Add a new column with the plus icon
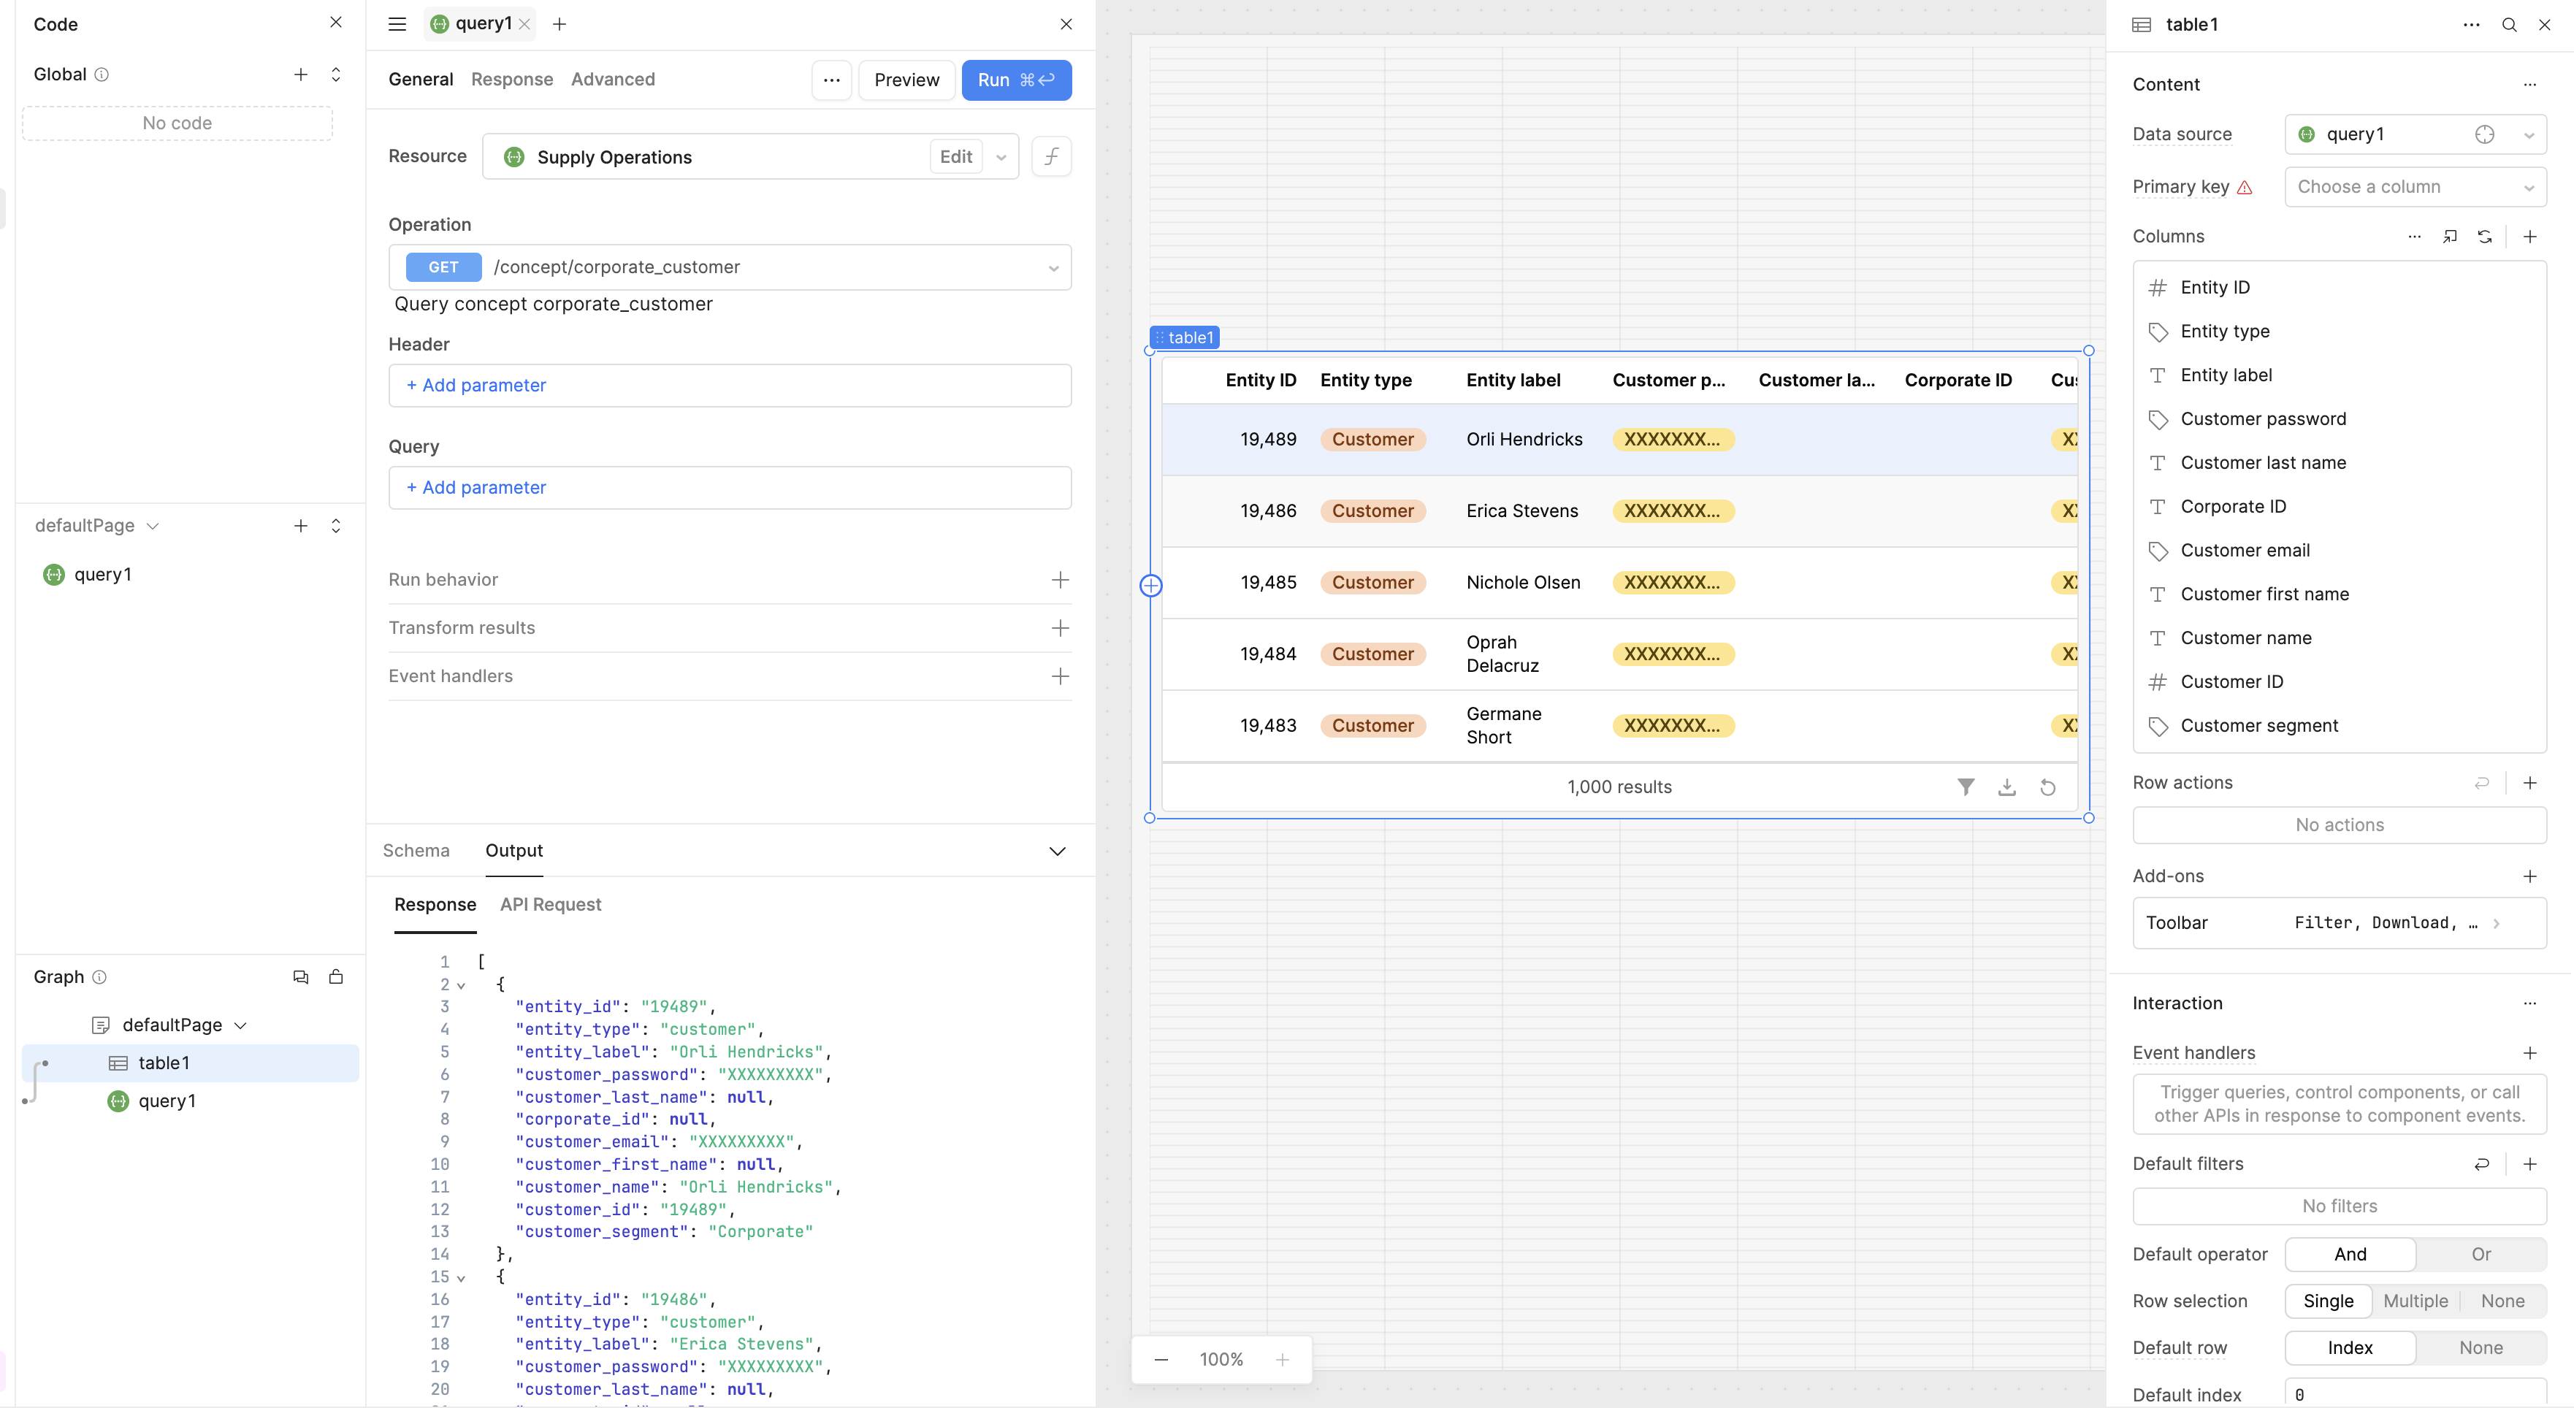2574x1408 pixels. click(2529, 237)
